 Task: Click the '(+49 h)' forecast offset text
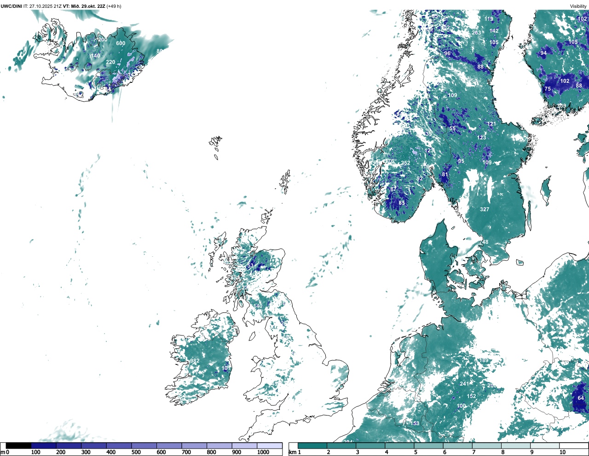[x=114, y=6]
